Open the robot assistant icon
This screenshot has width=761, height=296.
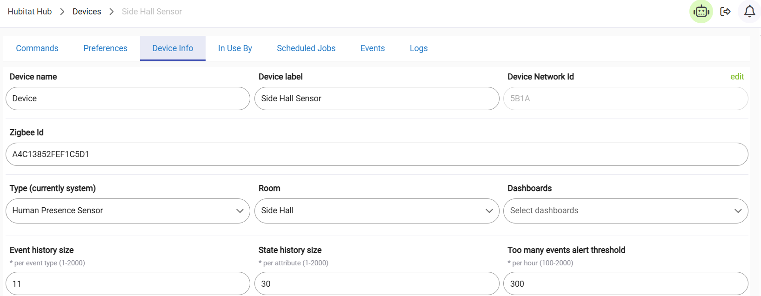701,12
